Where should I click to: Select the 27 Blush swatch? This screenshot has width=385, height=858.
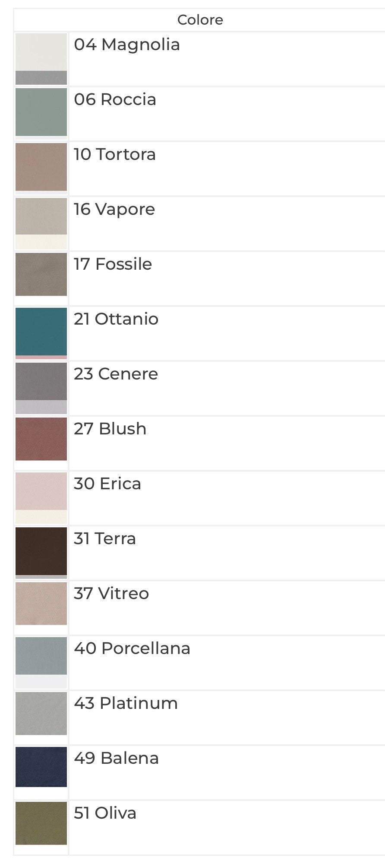(x=41, y=439)
